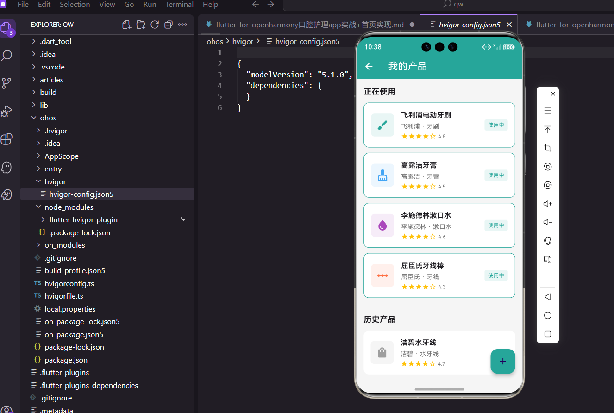Open the emulator toolbar hamburger menu
This screenshot has height=413, width=614.
548,111
